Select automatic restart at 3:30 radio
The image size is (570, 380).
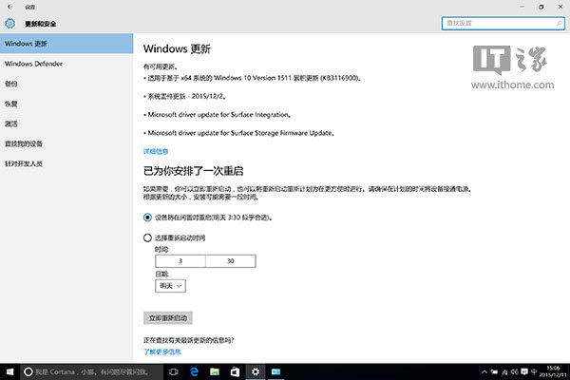[147, 218]
